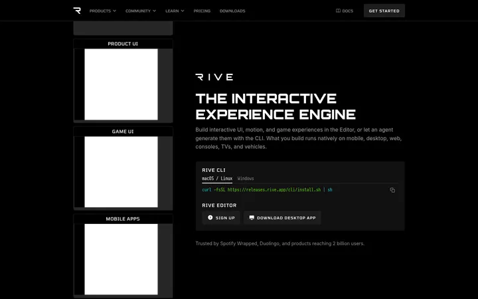Click the Rive logo in the navbar

pos(77,11)
